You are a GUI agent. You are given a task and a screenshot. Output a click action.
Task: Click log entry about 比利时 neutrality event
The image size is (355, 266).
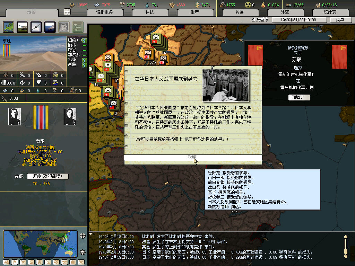click(156, 236)
